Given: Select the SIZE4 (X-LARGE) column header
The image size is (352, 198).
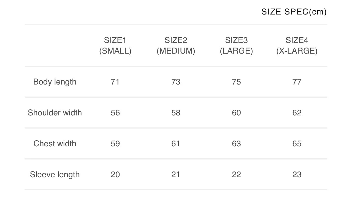Looking at the screenshot, I should click(x=297, y=46).
